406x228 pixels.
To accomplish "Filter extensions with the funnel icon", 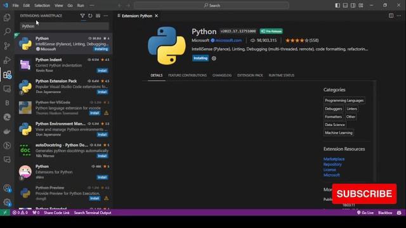I will click(x=82, y=16).
